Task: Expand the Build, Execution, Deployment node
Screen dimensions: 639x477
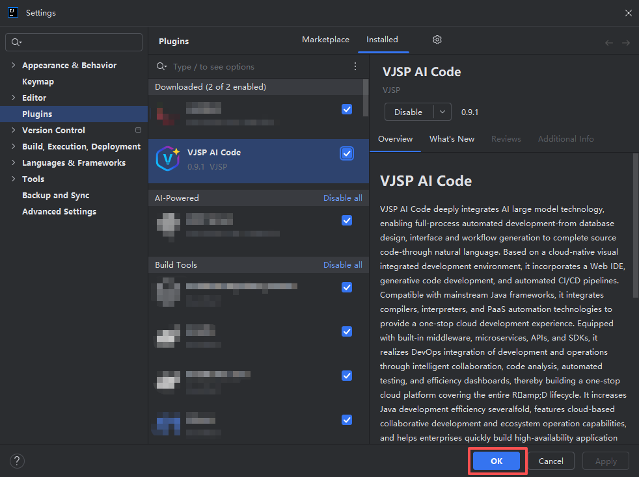Action: click(x=13, y=146)
